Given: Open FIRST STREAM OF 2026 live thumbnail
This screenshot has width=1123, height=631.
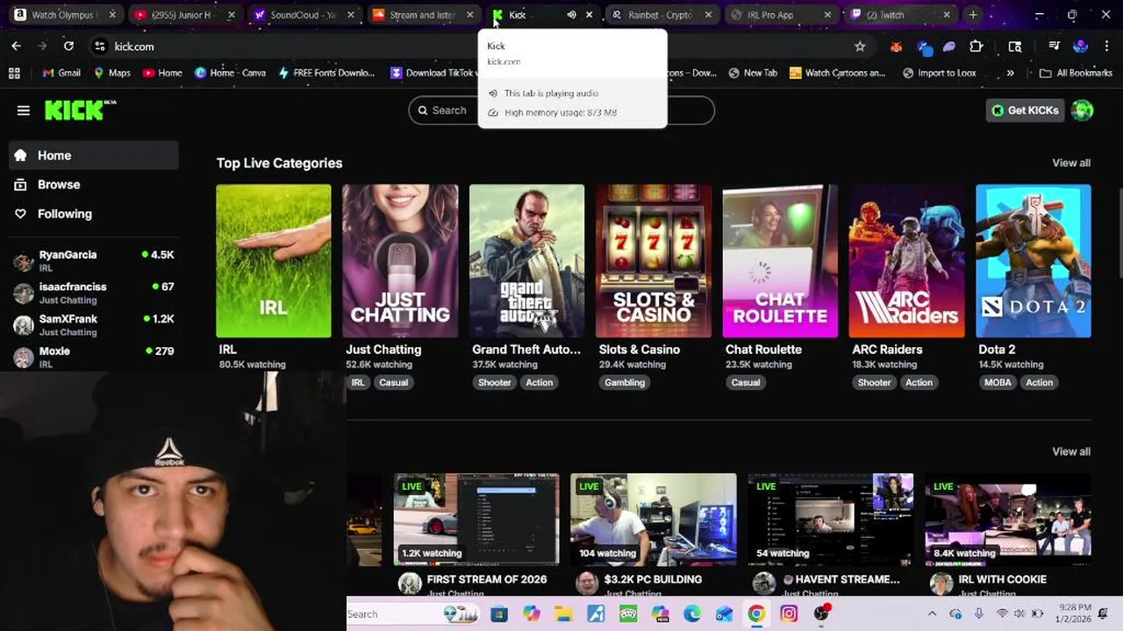Looking at the screenshot, I should click(x=476, y=520).
